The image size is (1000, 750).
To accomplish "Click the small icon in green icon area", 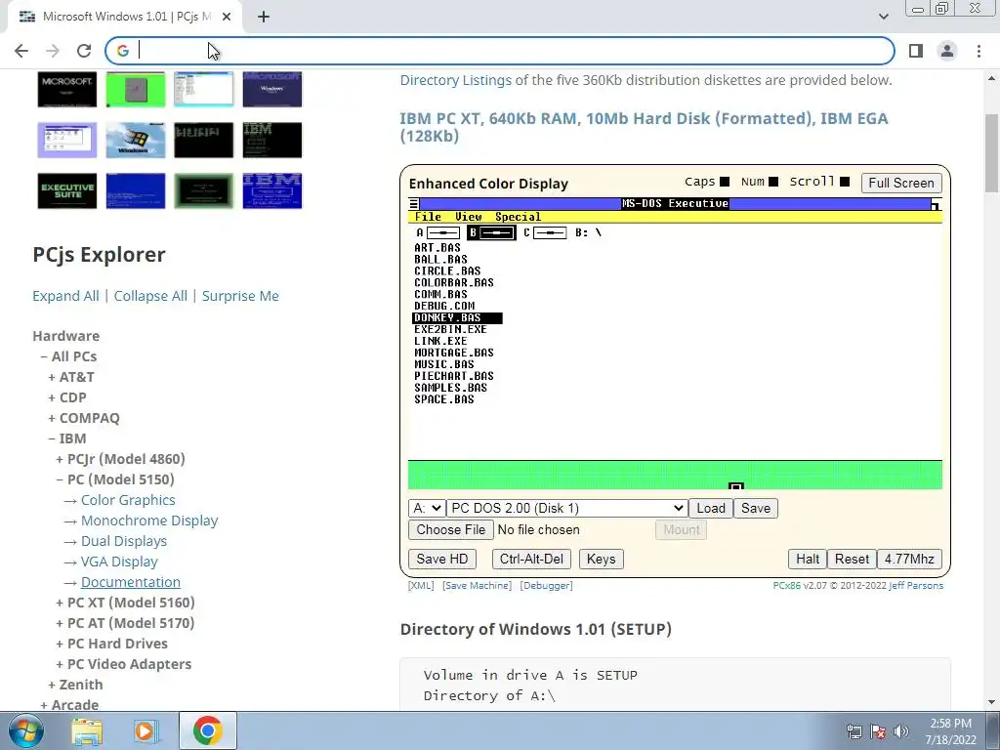I will point(736,486).
